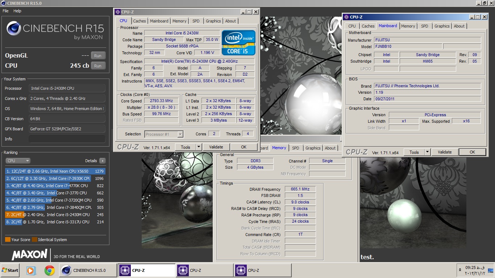This screenshot has height=278, width=495.
Task: Open the Processor #1 selection dropdown
Action: (180, 134)
